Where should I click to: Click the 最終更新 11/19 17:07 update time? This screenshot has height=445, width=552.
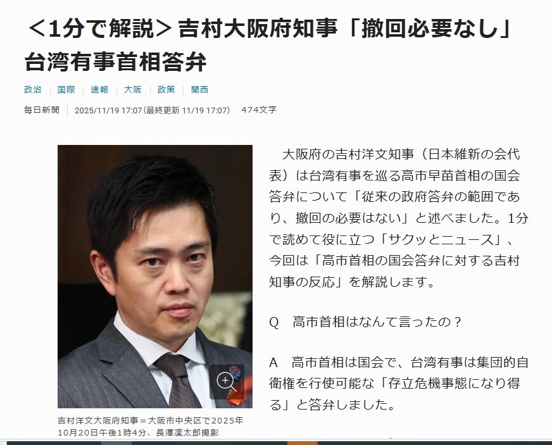(x=188, y=110)
